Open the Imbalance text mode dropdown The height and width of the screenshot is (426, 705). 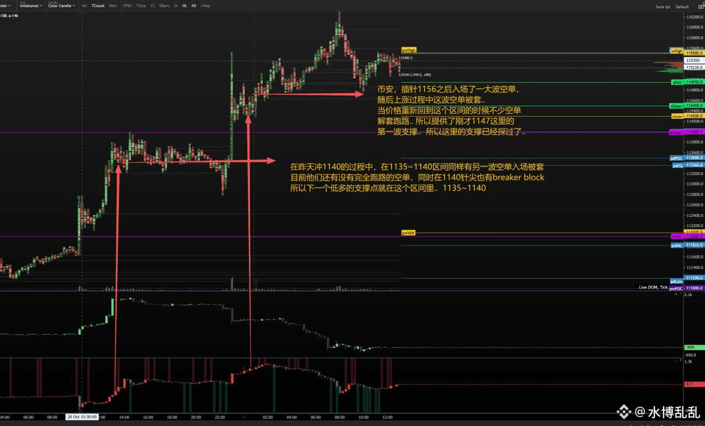pyautogui.click(x=30, y=6)
